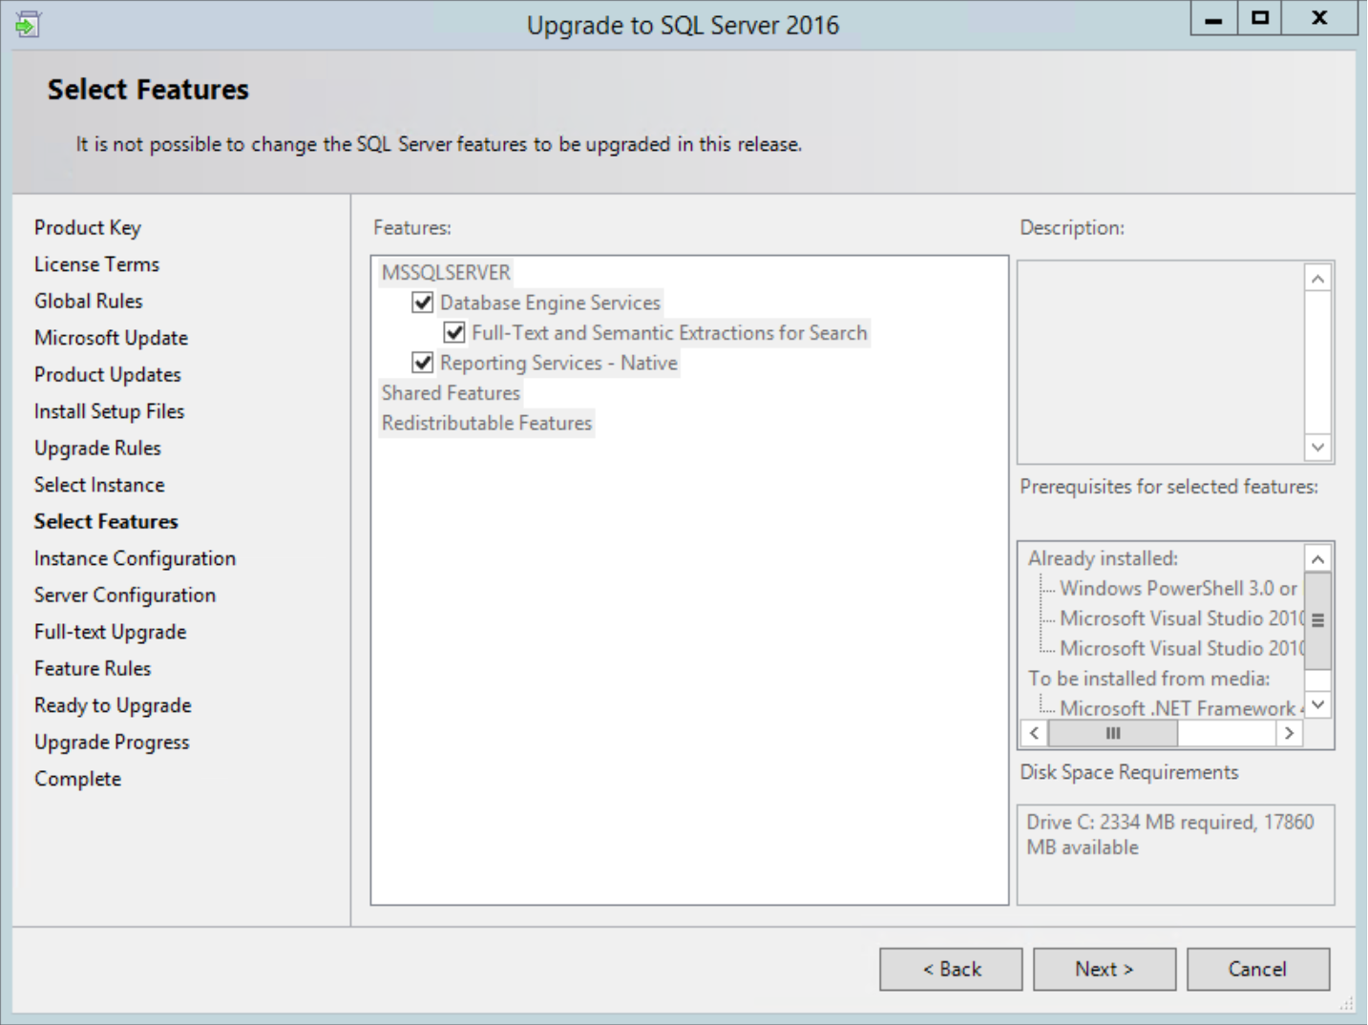Select the To be installed from media heading

pyautogui.click(x=1148, y=679)
